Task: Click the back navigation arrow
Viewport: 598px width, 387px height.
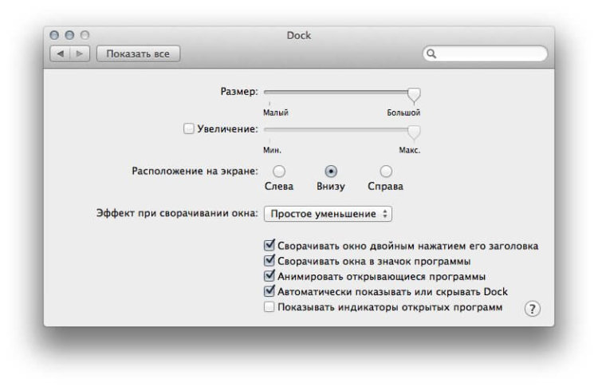Action: (62, 54)
